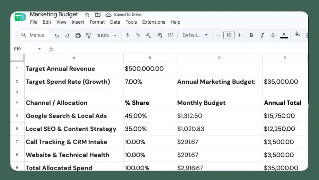Open the Insert menu
The width and height of the screenshot is (319, 180).
point(78,22)
